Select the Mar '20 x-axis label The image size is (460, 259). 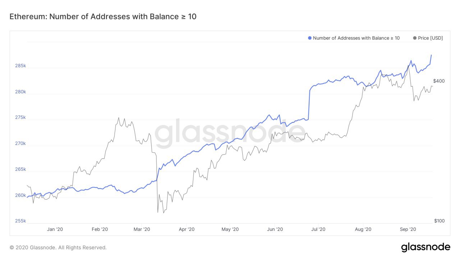click(142, 229)
